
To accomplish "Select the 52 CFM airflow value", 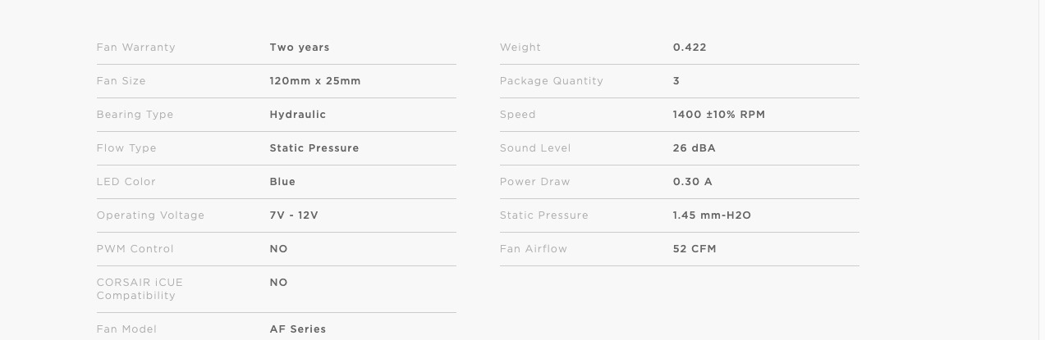I will [694, 249].
